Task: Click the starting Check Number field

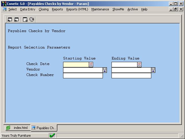Action: coord(83,75)
